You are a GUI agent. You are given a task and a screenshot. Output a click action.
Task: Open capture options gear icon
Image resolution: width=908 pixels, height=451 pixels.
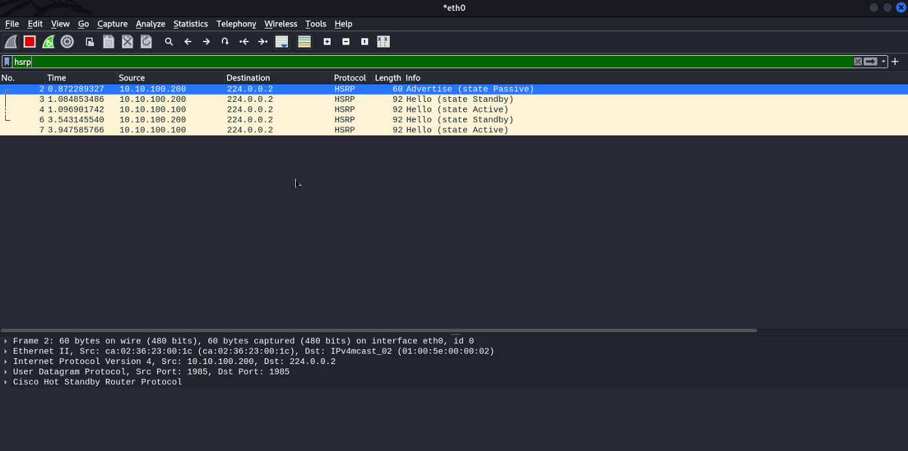(x=67, y=42)
